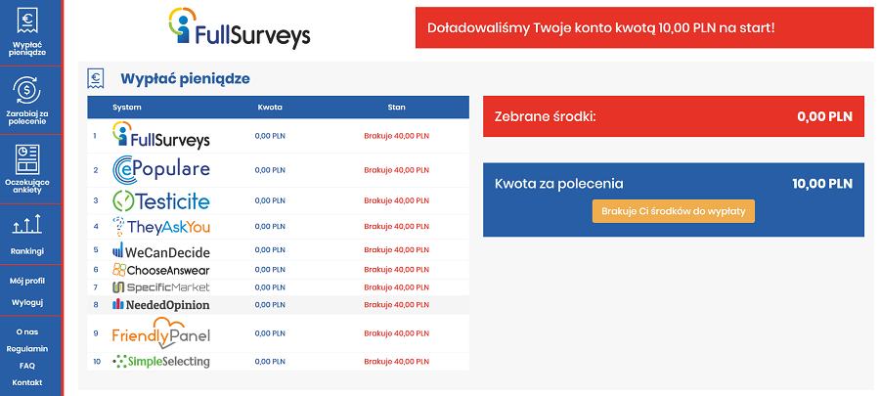Viewport: 880px width, 396px height.
Task: Click the receipt icon beside page heading
Action: (96, 78)
